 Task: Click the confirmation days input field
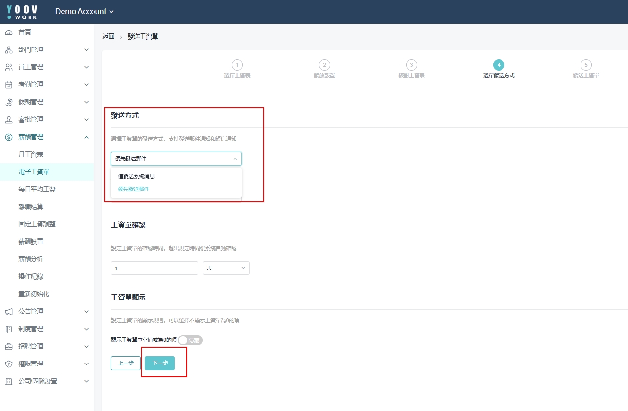tap(154, 268)
